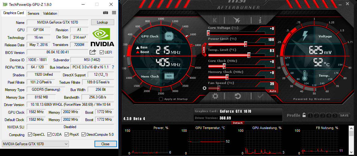Image resolution: width=357 pixels, height=156 pixels.
Task: Click Afterburner version 4.3.0 Beta 4 text
Action: click(134, 119)
